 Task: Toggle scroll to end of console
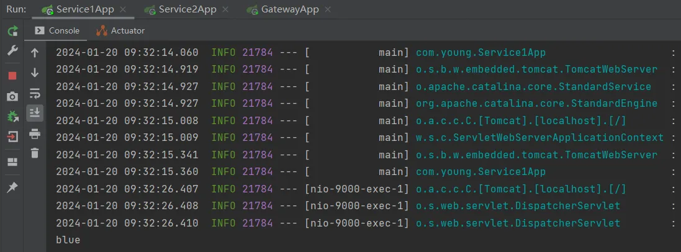[35, 112]
